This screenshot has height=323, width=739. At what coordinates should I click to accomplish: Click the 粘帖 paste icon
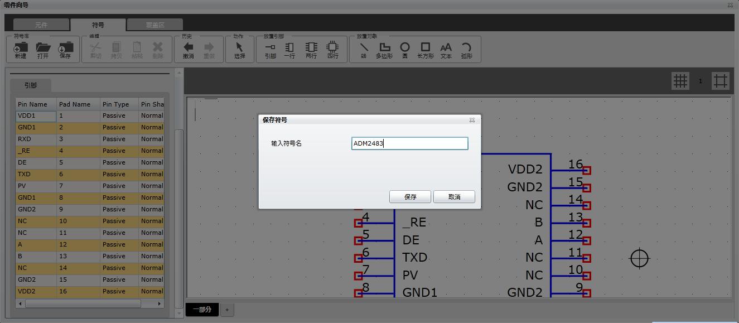[137, 50]
